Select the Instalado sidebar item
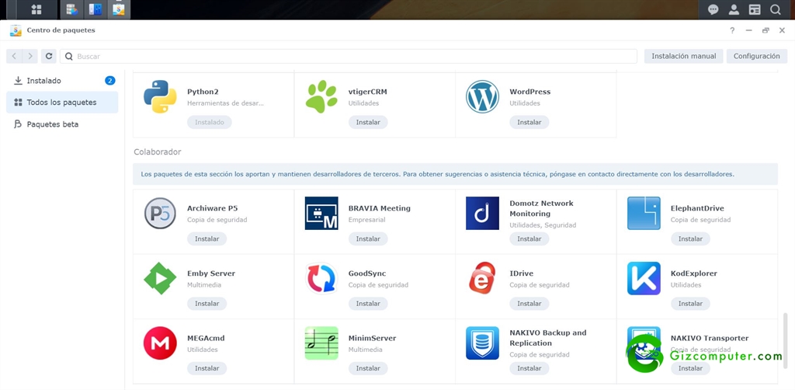 pos(62,81)
